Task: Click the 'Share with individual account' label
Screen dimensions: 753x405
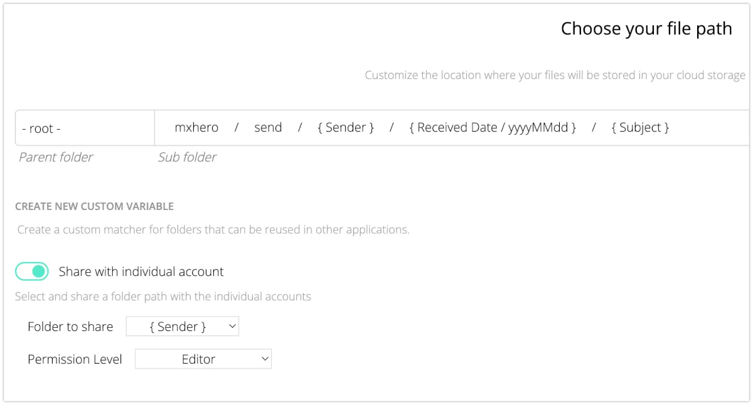Action: coord(141,271)
